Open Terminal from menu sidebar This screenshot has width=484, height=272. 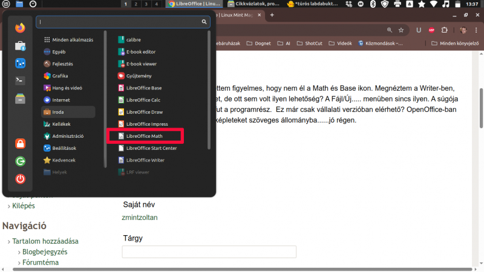click(x=20, y=80)
